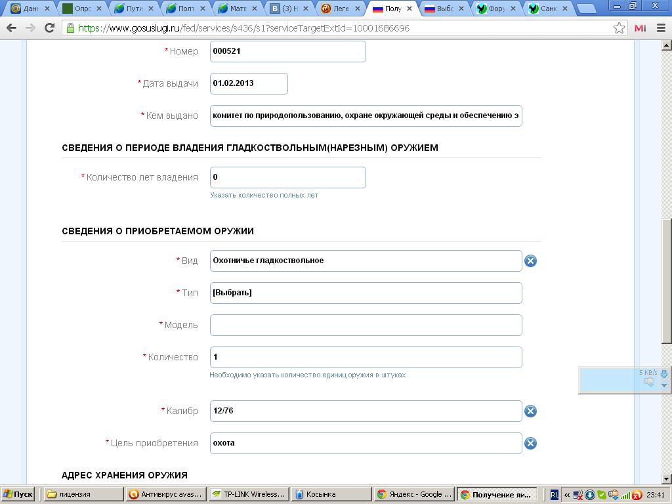Clear the Вид field with its X icon
The height and width of the screenshot is (504, 672).
pyautogui.click(x=530, y=261)
